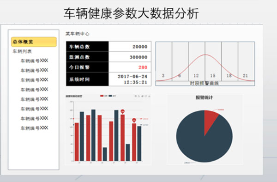
Task: Open the first 车辆编号XXX entry
Action: [34, 61]
